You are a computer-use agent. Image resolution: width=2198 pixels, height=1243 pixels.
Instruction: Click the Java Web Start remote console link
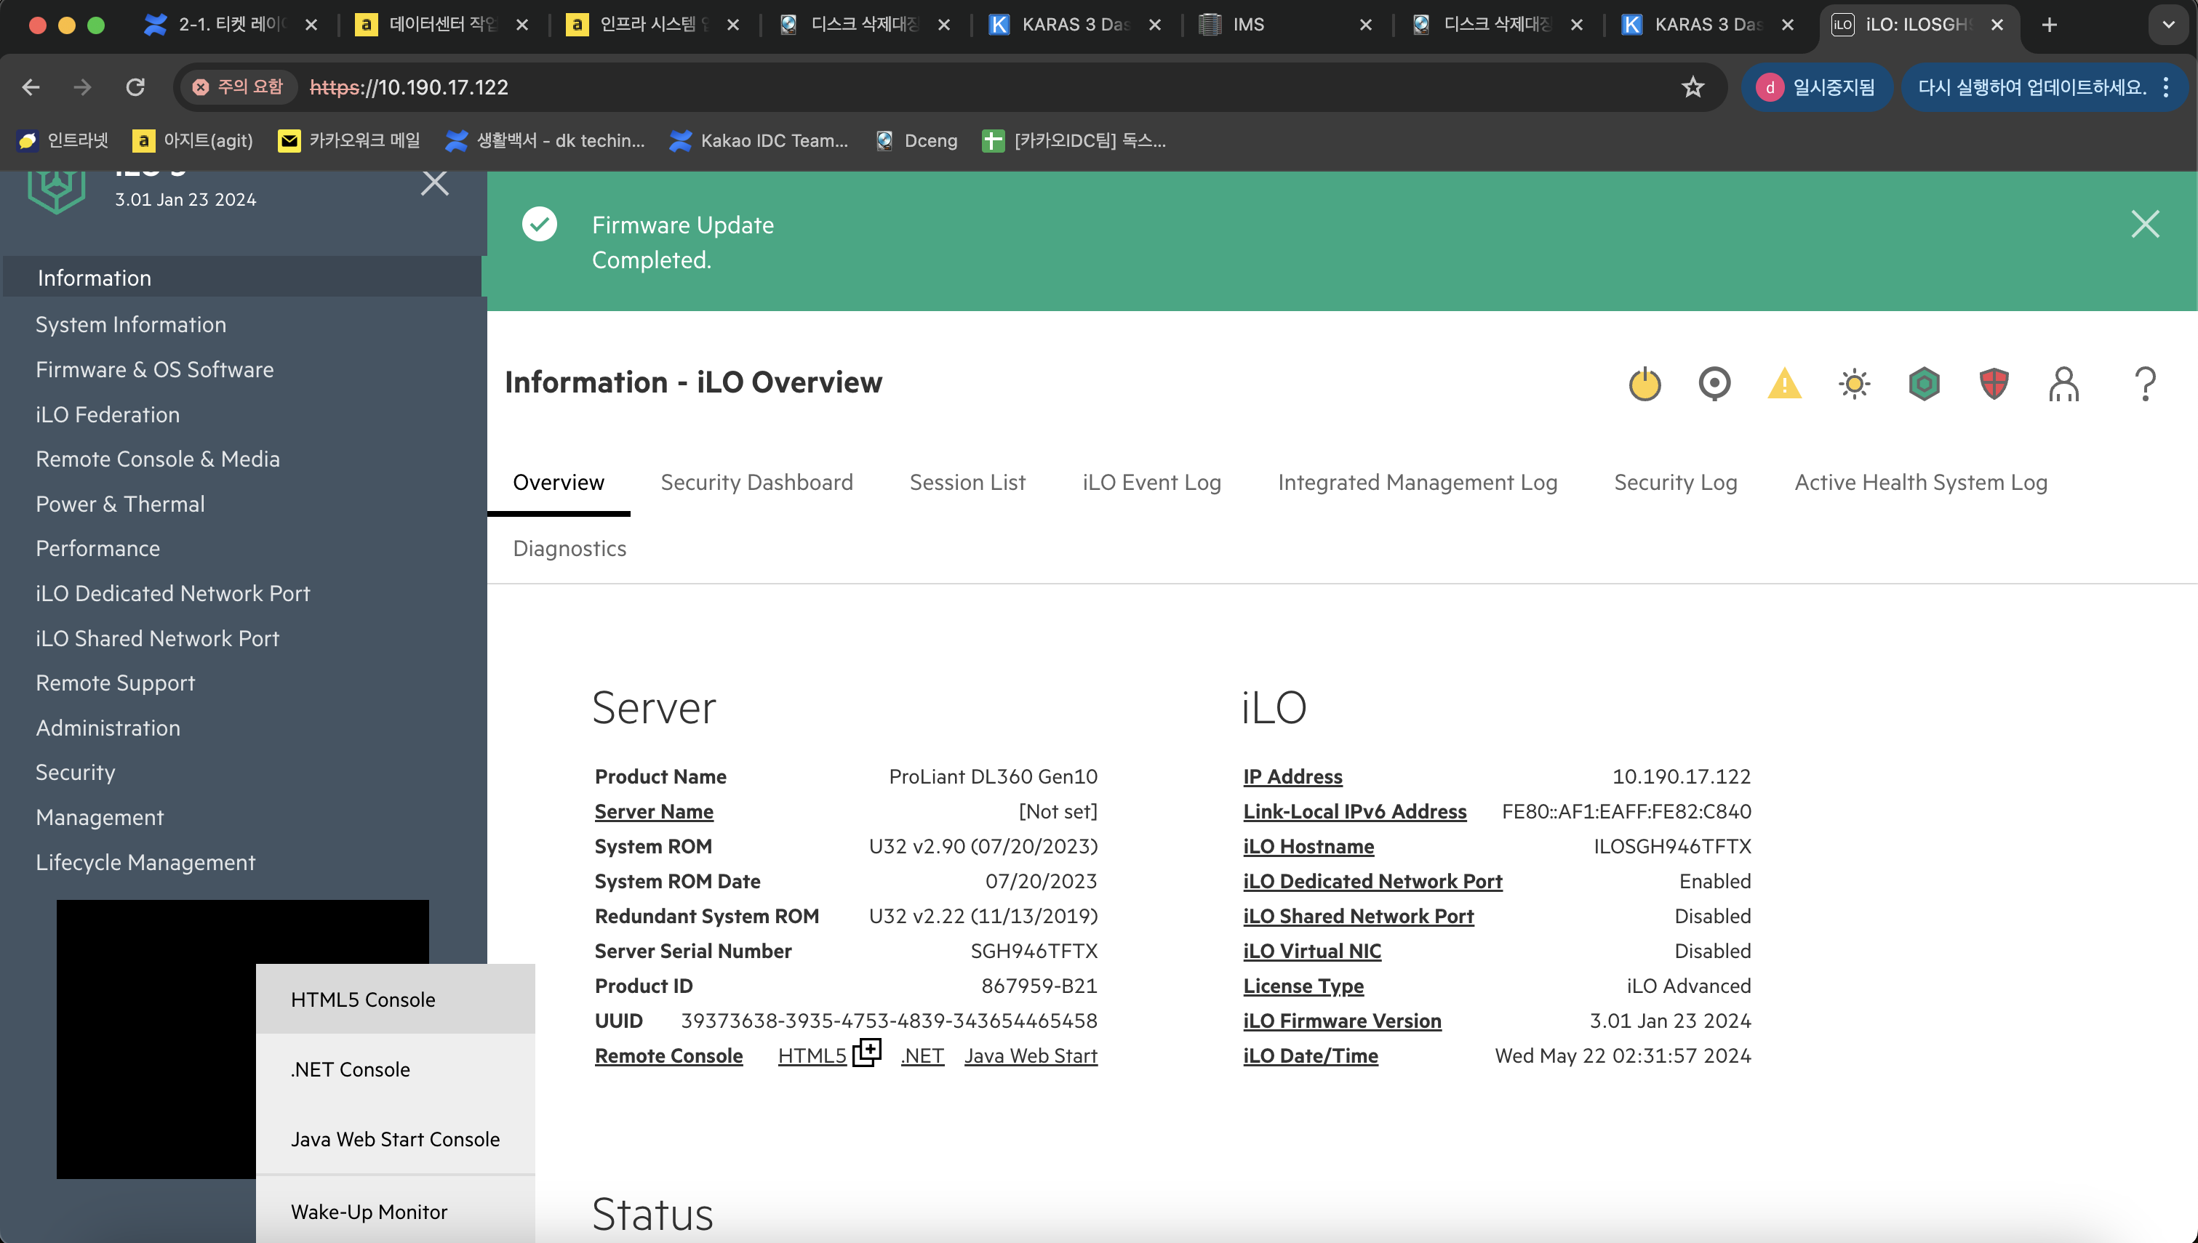point(1031,1056)
